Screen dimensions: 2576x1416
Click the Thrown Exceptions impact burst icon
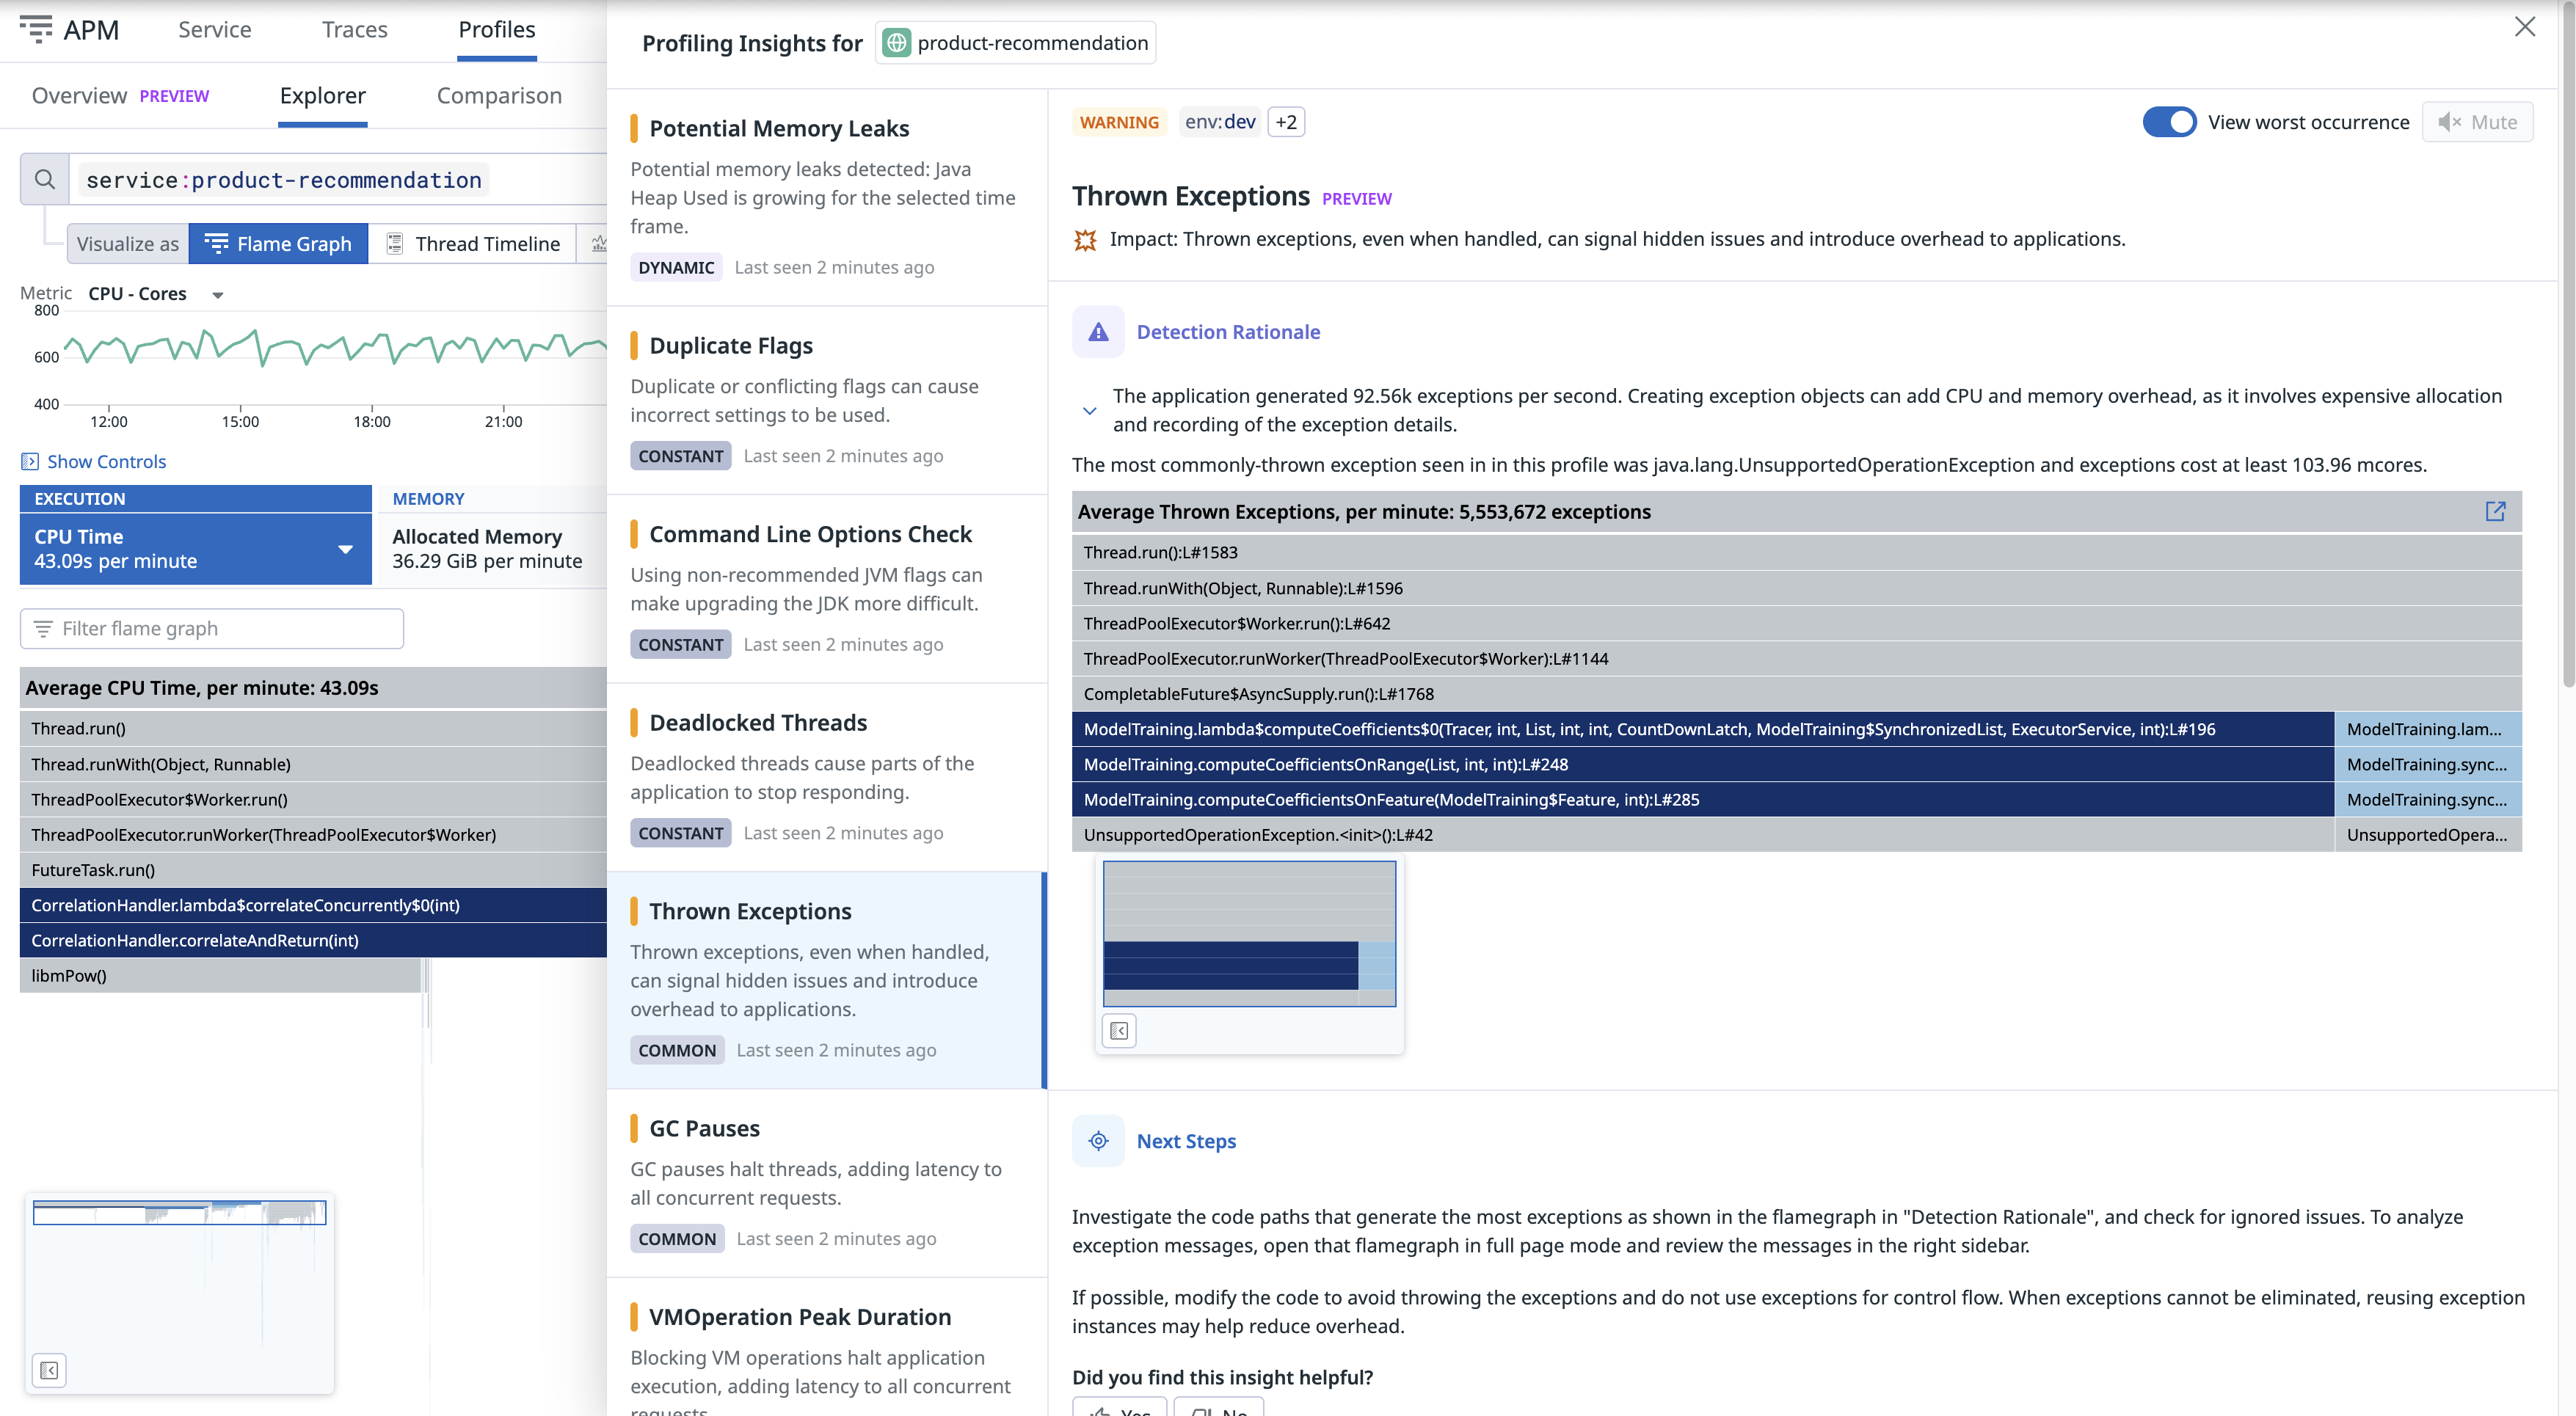pyautogui.click(x=1085, y=239)
